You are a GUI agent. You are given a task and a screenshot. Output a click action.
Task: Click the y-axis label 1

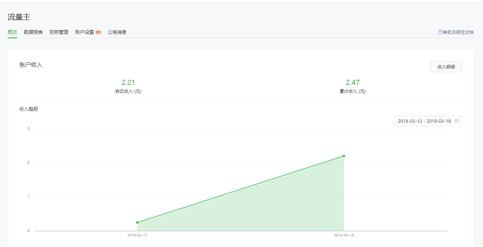(28, 197)
